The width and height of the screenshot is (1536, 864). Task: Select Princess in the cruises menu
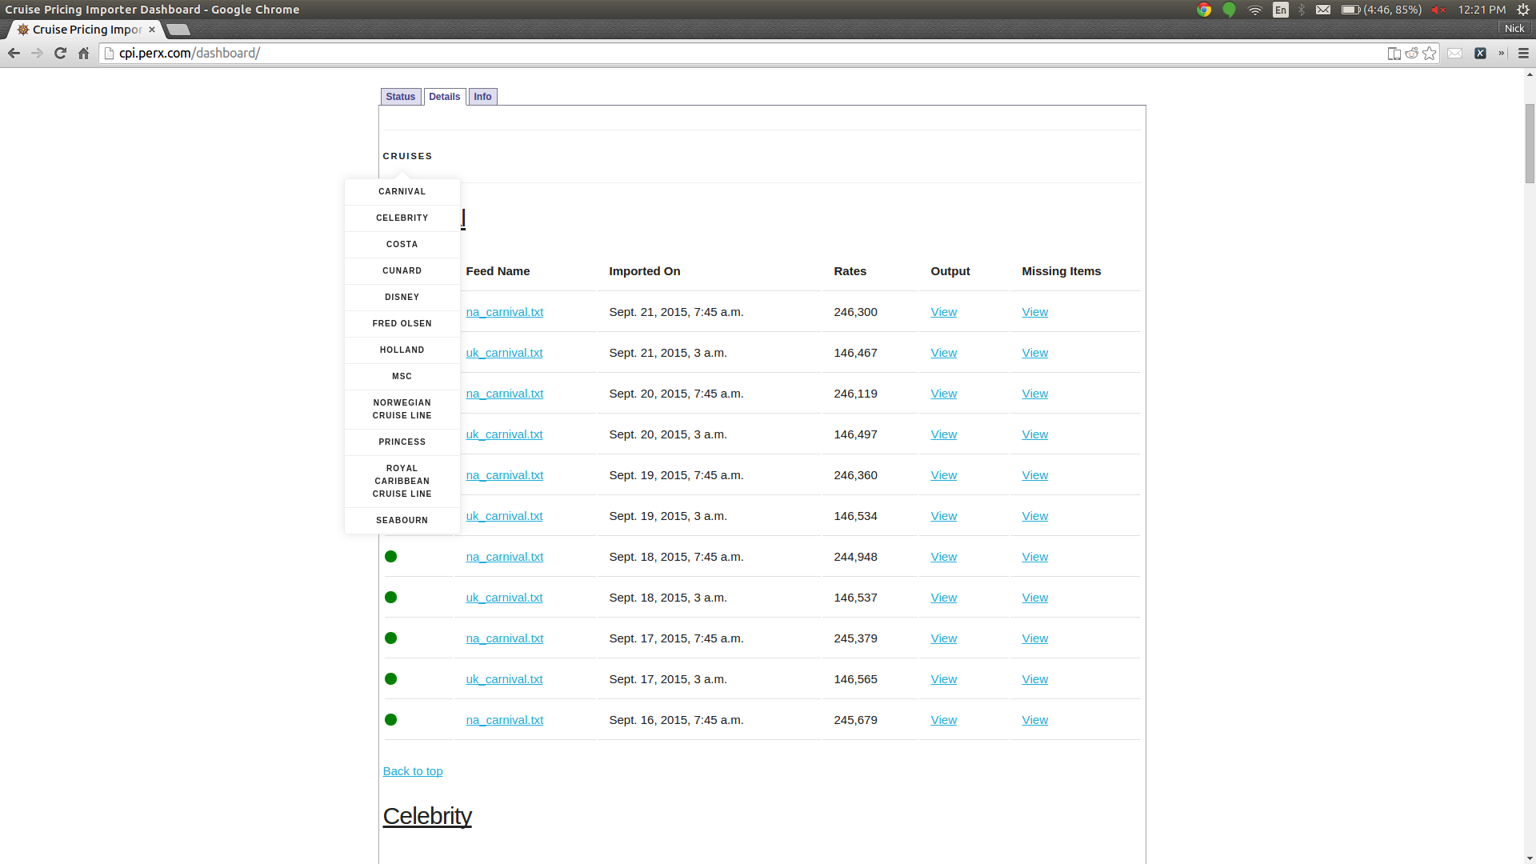tap(402, 442)
